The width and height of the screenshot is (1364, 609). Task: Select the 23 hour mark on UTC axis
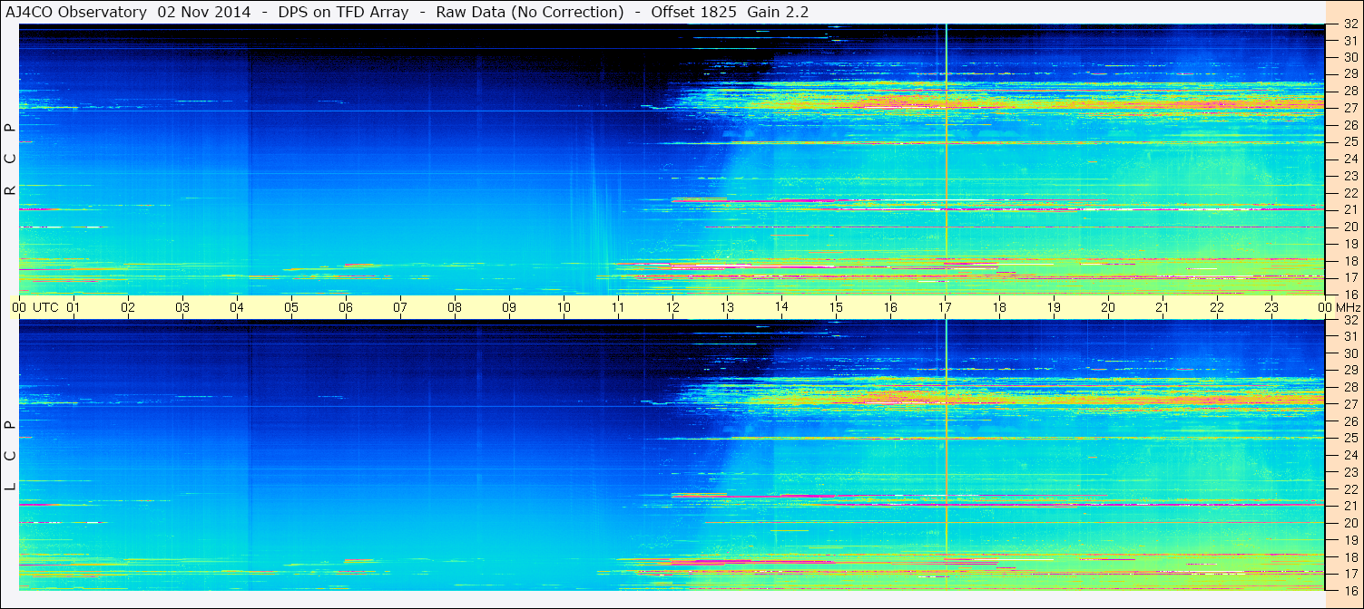coord(1271,307)
